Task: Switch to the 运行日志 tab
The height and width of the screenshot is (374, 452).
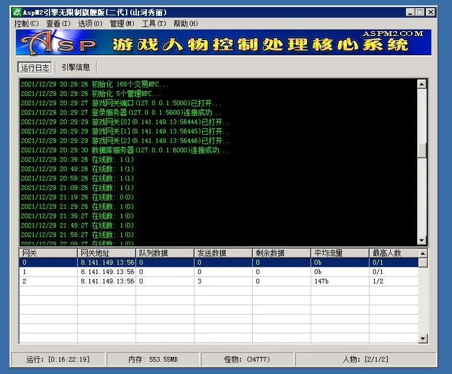Action: tap(35, 67)
